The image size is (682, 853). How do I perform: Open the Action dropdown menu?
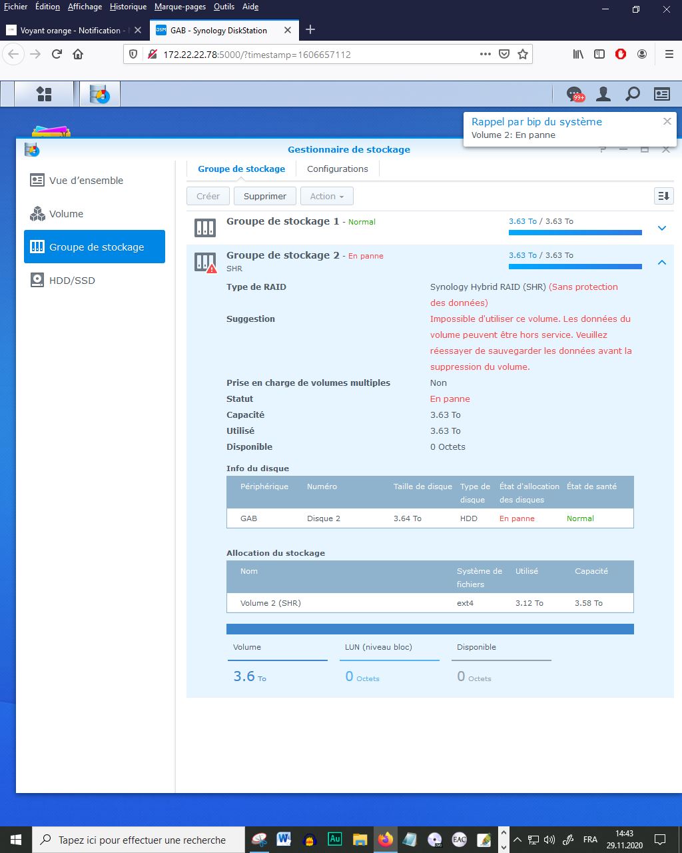coord(327,196)
